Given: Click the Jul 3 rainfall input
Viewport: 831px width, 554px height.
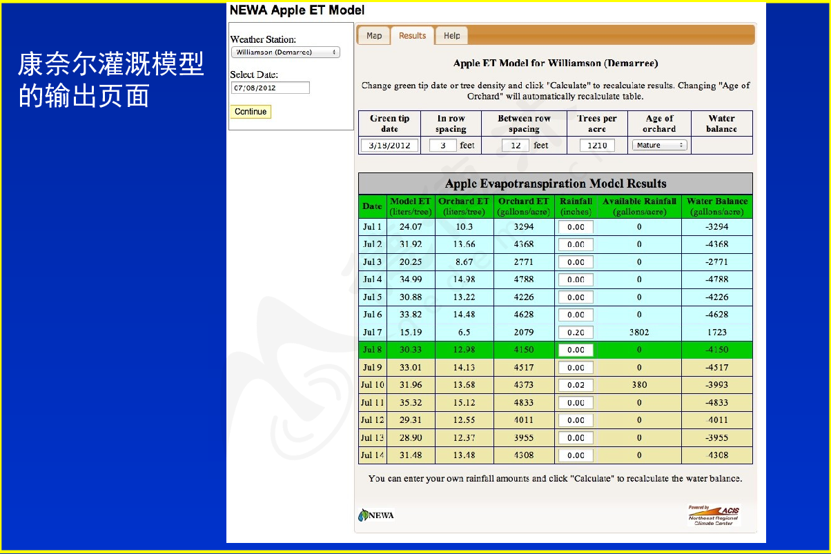Looking at the screenshot, I should point(576,262).
